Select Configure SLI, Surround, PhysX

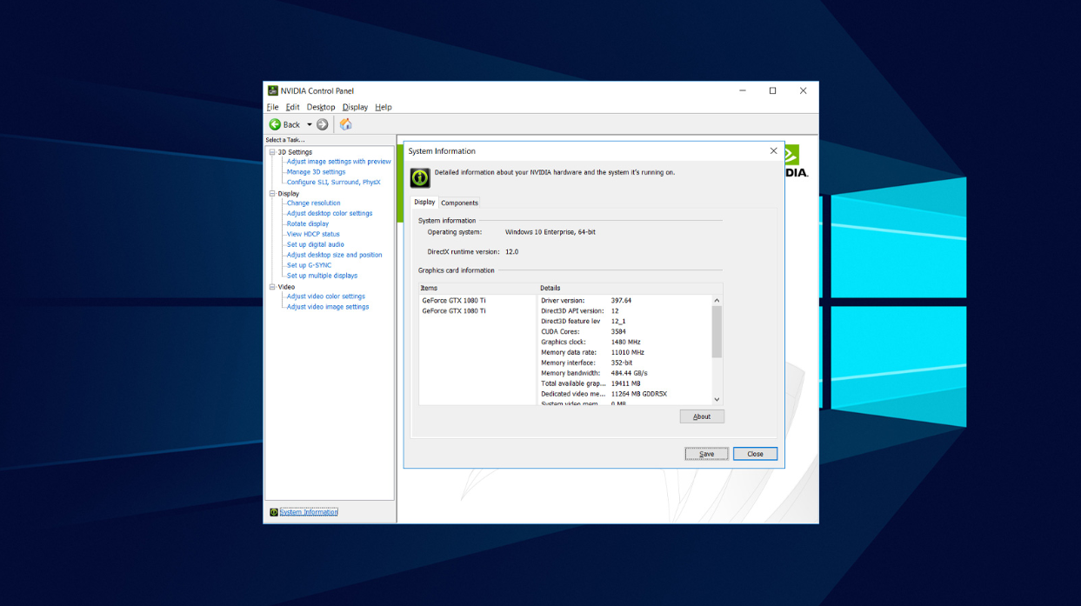click(335, 182)
